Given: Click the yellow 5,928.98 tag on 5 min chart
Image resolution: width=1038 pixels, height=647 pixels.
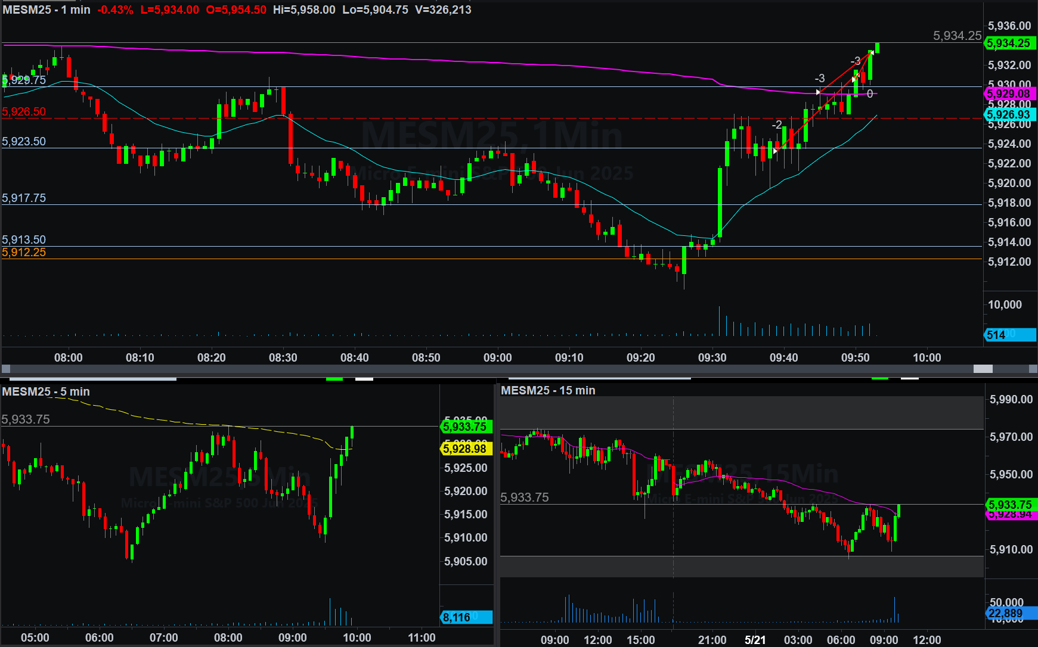Looking at the screenshot, I should [465, 449].
